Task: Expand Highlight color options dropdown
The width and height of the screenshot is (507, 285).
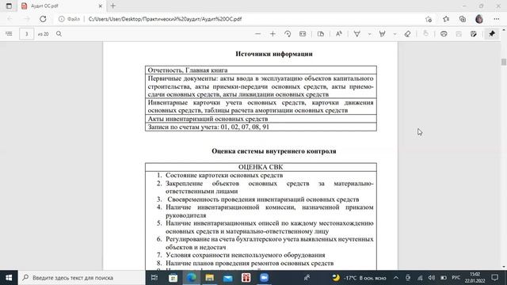Action: (x=395, y=33)
